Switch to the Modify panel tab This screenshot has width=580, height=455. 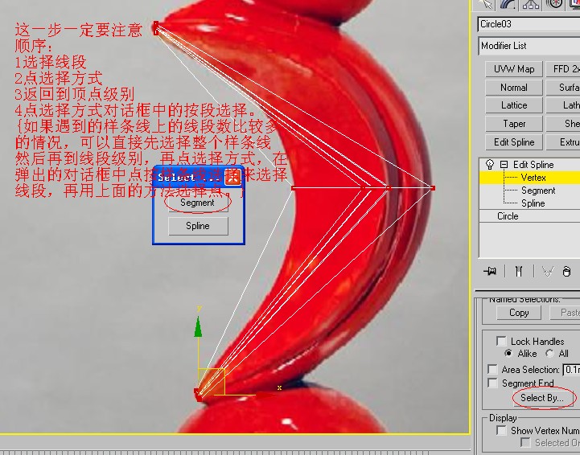(x=508, y=4)
